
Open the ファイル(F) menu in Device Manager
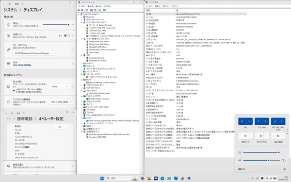tap(82, 6)
